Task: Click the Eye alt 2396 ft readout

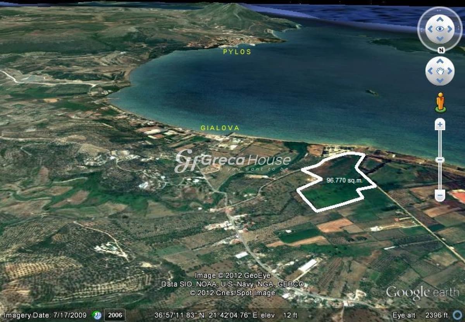Action: tap(420, 315)
